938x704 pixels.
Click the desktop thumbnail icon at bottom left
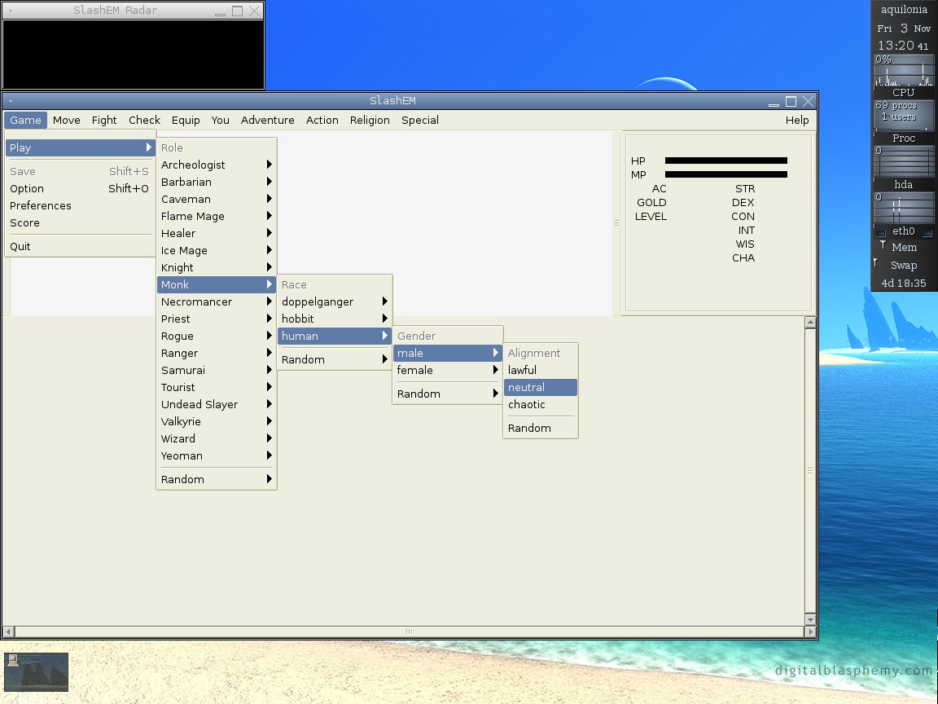click(x=36, y=672)
